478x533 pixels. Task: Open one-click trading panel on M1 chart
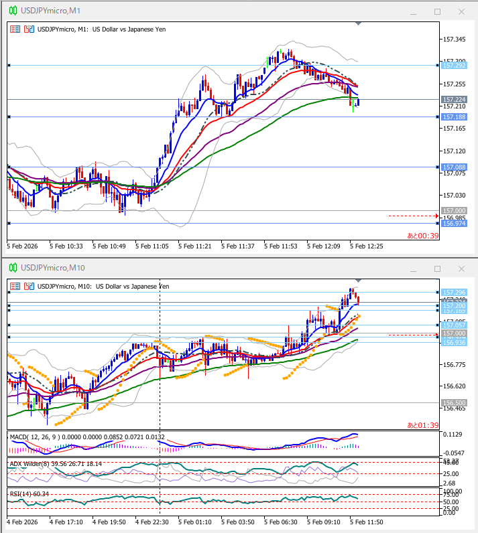point(15,29)
